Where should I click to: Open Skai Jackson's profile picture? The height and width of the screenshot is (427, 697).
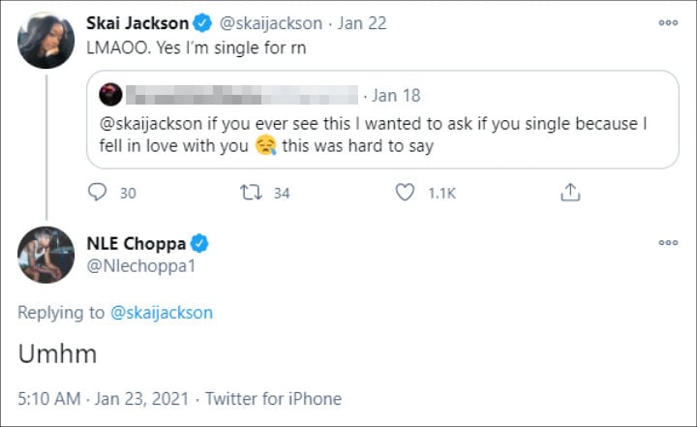45,41
